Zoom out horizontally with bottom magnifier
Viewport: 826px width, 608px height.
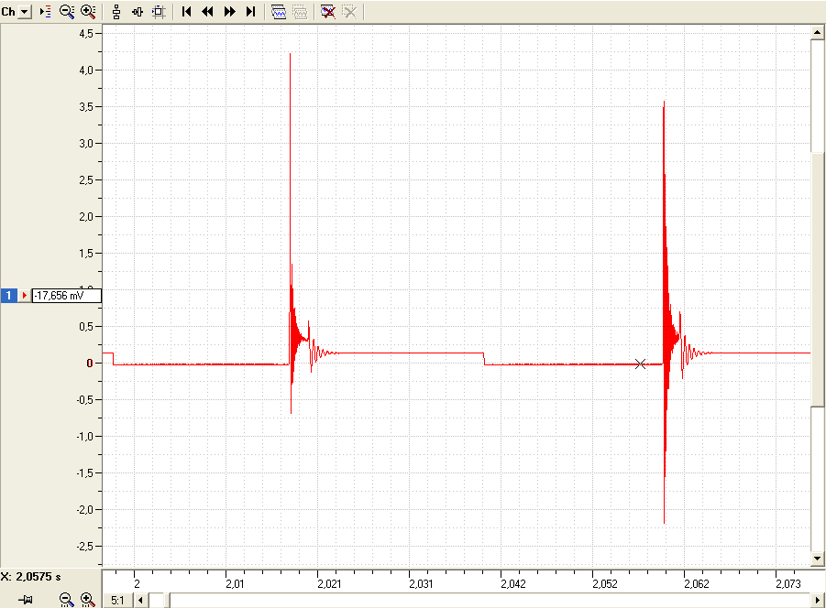(x=66, y=599)
